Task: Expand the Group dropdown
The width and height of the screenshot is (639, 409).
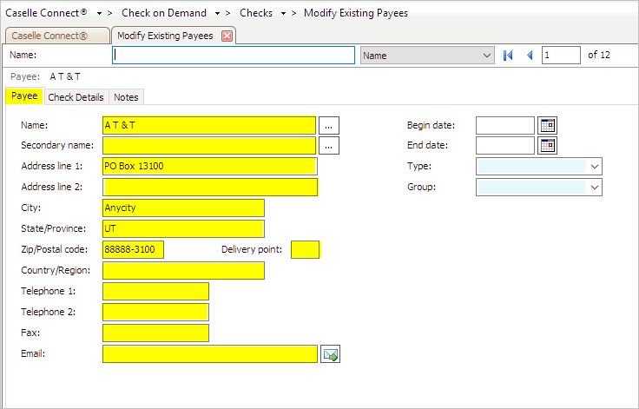Action: (594, 187)
